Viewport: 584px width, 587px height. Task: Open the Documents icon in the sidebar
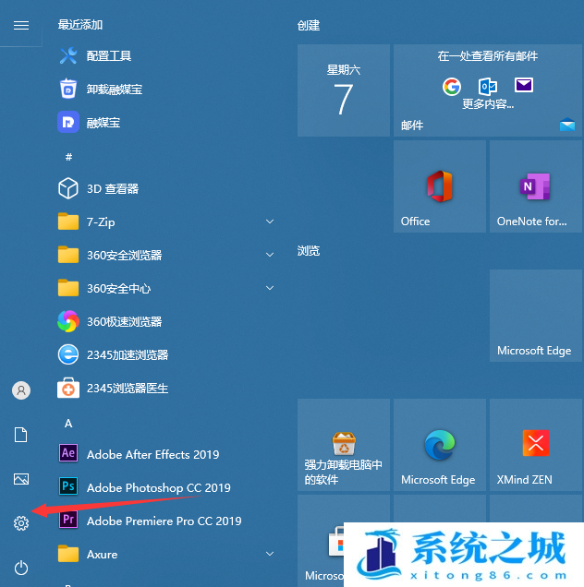[x=21, y=435]
